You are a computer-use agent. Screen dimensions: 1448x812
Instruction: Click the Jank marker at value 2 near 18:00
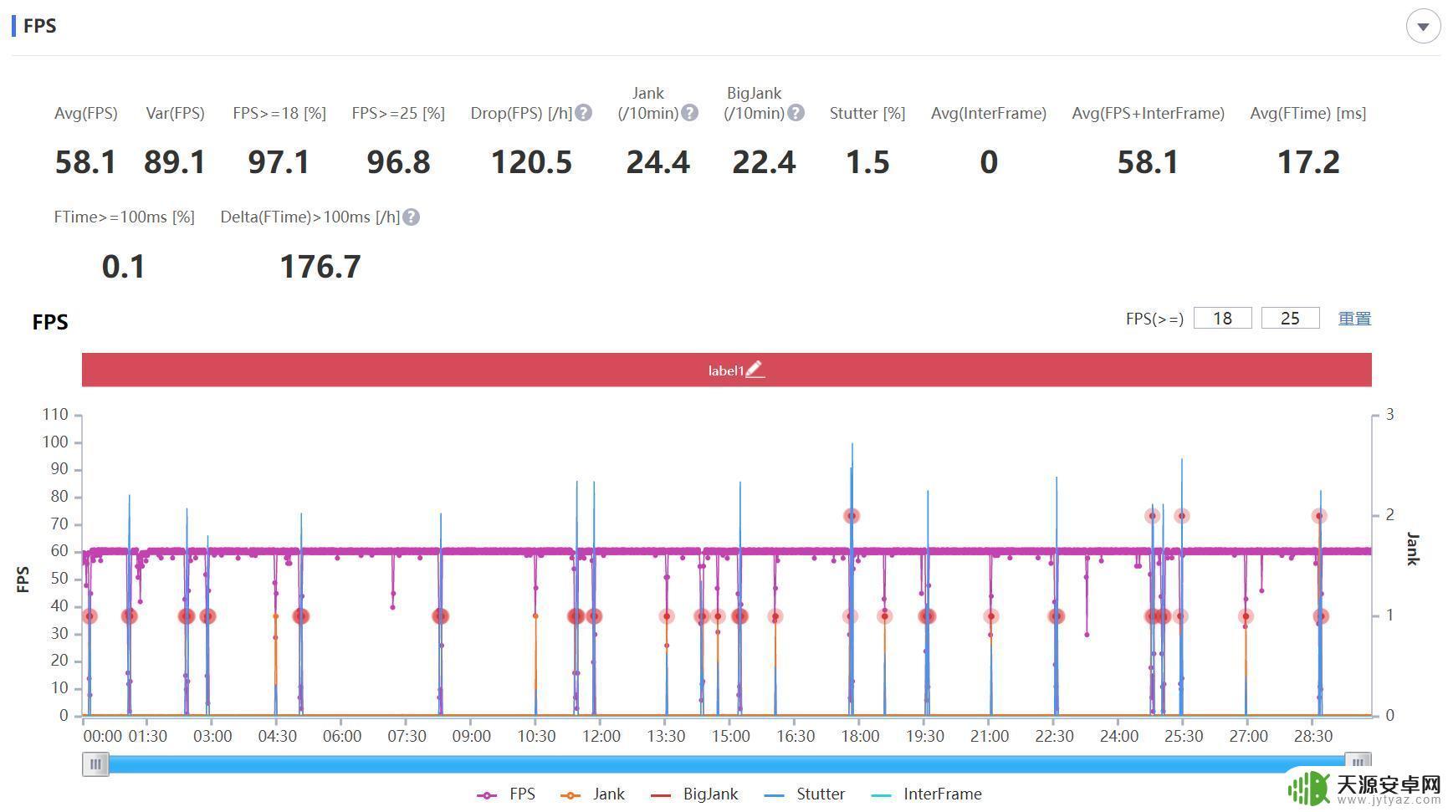(852, 516)
